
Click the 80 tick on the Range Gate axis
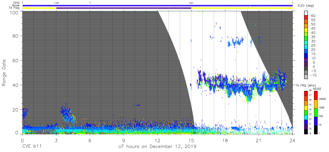[x=15, y=36]
